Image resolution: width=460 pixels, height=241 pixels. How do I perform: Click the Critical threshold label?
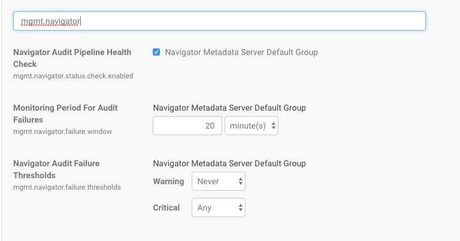pyautogui.click(x=167, y=208)
